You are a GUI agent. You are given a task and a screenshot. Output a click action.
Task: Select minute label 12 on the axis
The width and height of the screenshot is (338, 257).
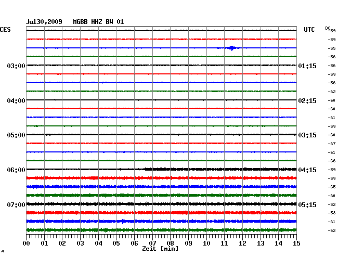242,243
